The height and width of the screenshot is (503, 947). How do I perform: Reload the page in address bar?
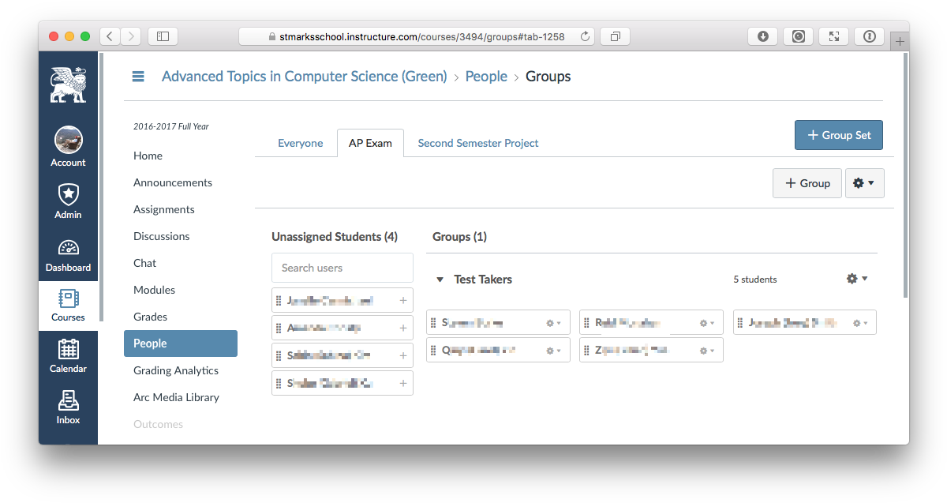click(x=585, y=36)
